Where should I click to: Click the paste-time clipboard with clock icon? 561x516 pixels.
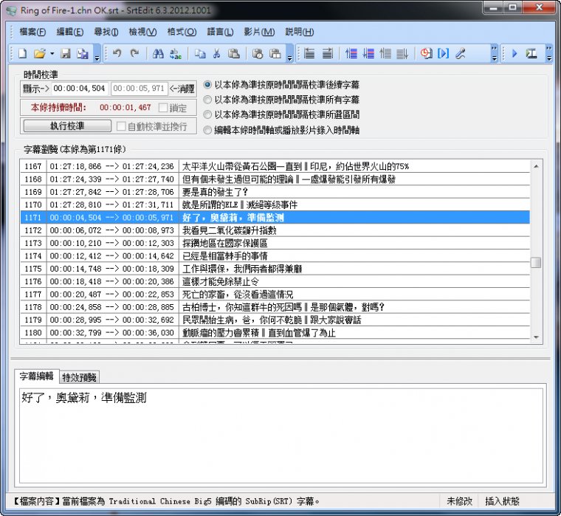click(258, 54)
